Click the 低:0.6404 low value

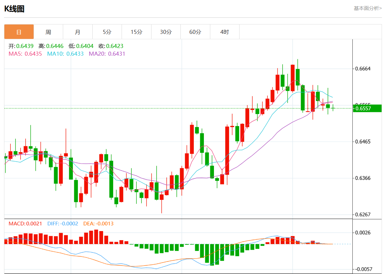coord(81,46)
